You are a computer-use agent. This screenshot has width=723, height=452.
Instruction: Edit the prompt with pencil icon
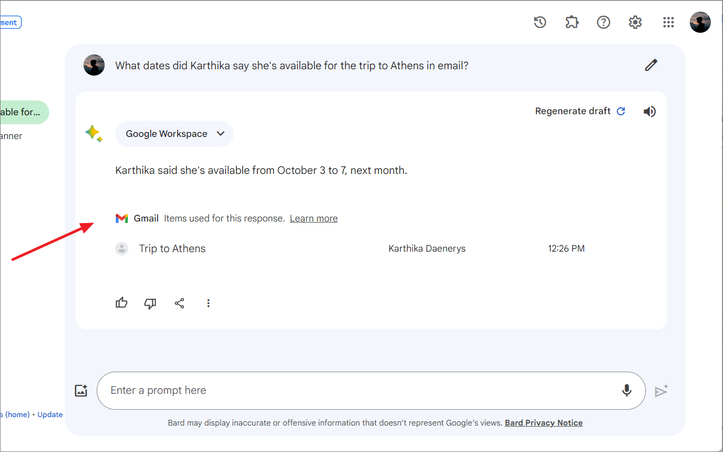[651, 65]
